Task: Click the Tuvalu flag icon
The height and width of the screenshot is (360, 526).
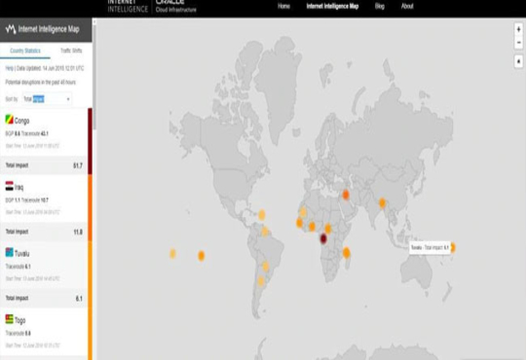Action: click(x=10, y=252)
